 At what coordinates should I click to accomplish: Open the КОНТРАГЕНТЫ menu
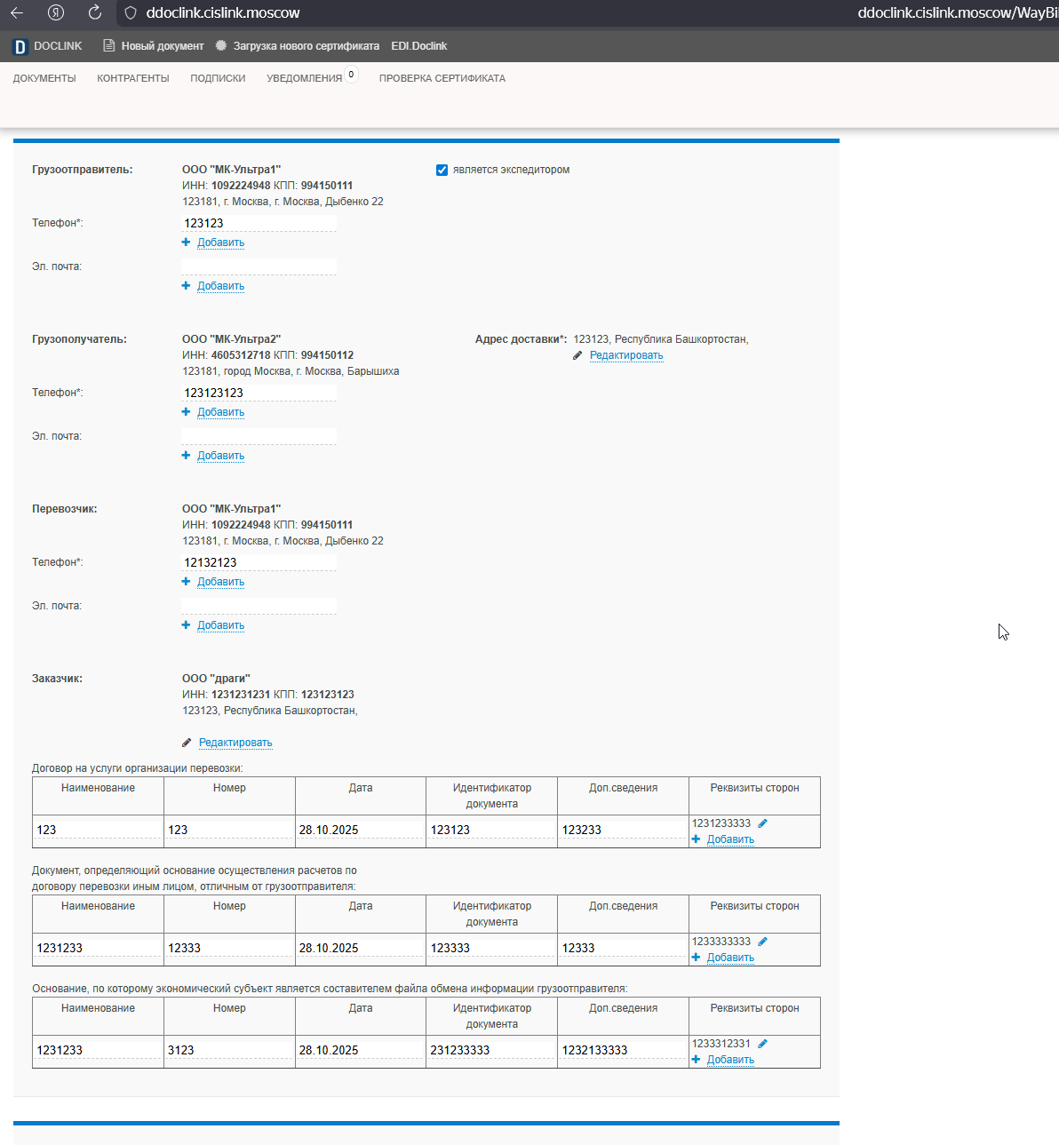click(x=133, y=78)
